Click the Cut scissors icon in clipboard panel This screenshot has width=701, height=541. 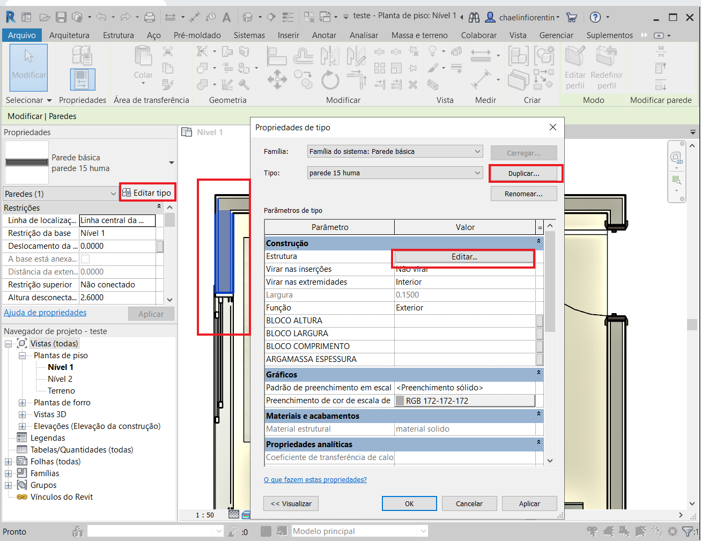(168, 51)
